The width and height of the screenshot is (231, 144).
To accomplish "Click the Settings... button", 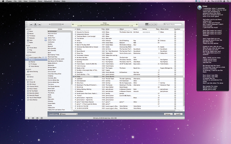I will coord(169,114).
